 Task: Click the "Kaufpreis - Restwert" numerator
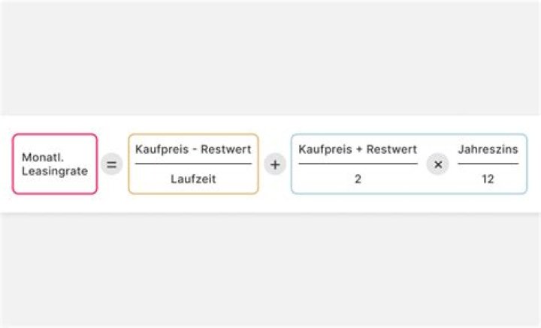pos(193,149)
